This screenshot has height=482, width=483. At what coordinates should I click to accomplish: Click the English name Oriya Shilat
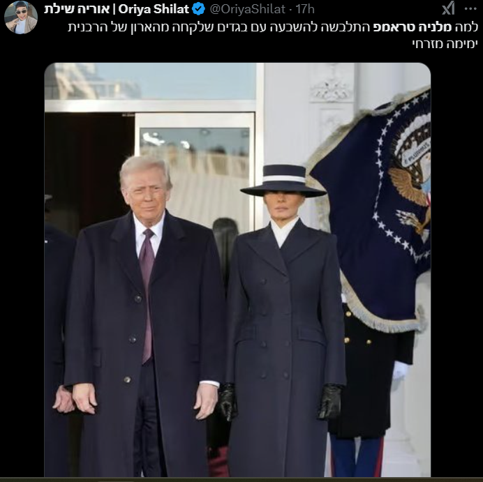pos(154,9)
